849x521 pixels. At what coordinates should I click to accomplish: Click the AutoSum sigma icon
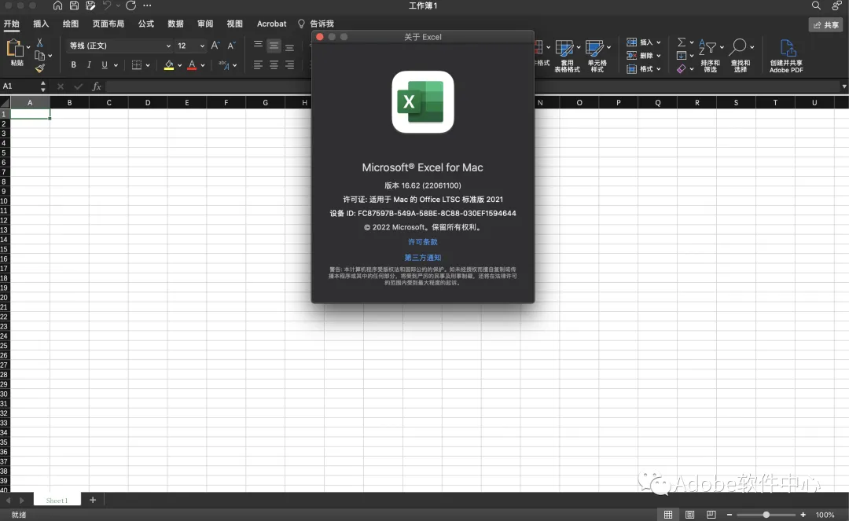(x=682, y=42)
